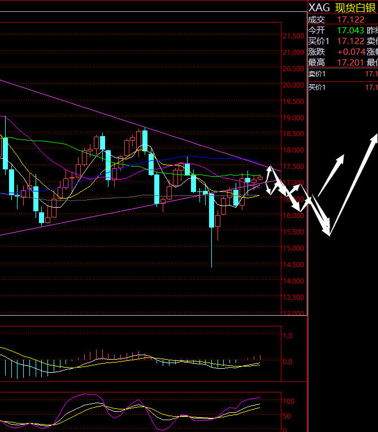Screen dimensions: 378x432
Task: Click the 18.000 price axis label
Action: (x=293, y=150)
